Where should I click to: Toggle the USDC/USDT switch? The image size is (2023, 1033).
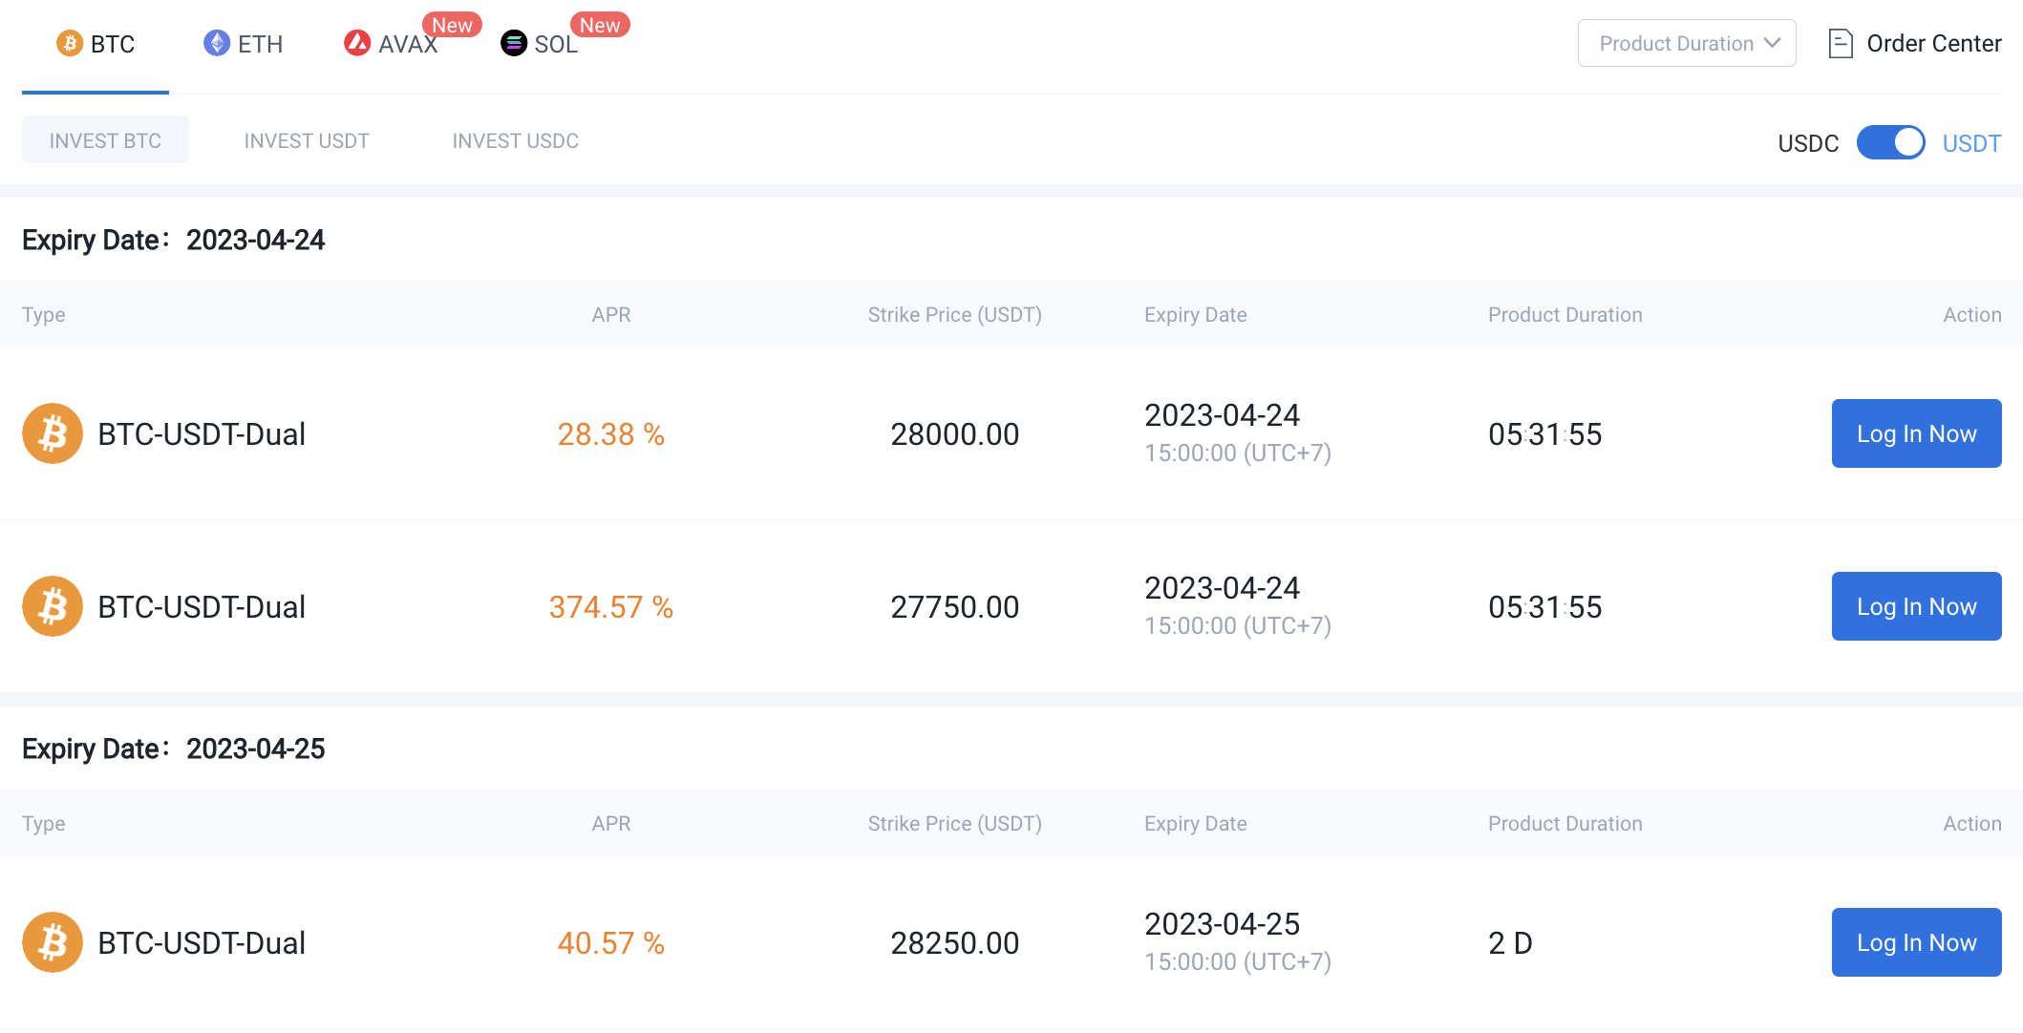click(x=1890, y=142)
